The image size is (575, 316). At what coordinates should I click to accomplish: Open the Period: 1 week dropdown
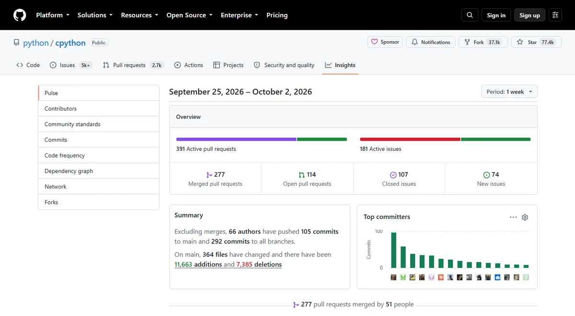(509, 92)
